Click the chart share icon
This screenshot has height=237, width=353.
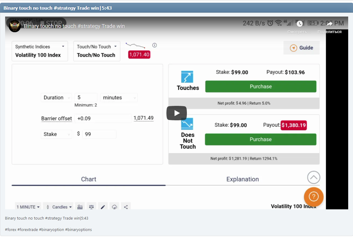[x=126, y=207]
